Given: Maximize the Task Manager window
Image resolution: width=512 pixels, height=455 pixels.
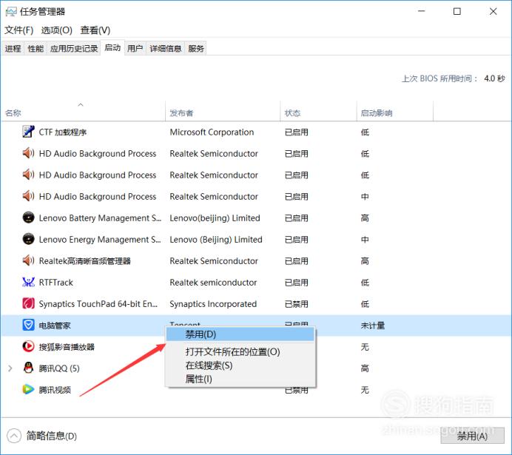Looking at the screenshot, I should [x=457, y=11].
